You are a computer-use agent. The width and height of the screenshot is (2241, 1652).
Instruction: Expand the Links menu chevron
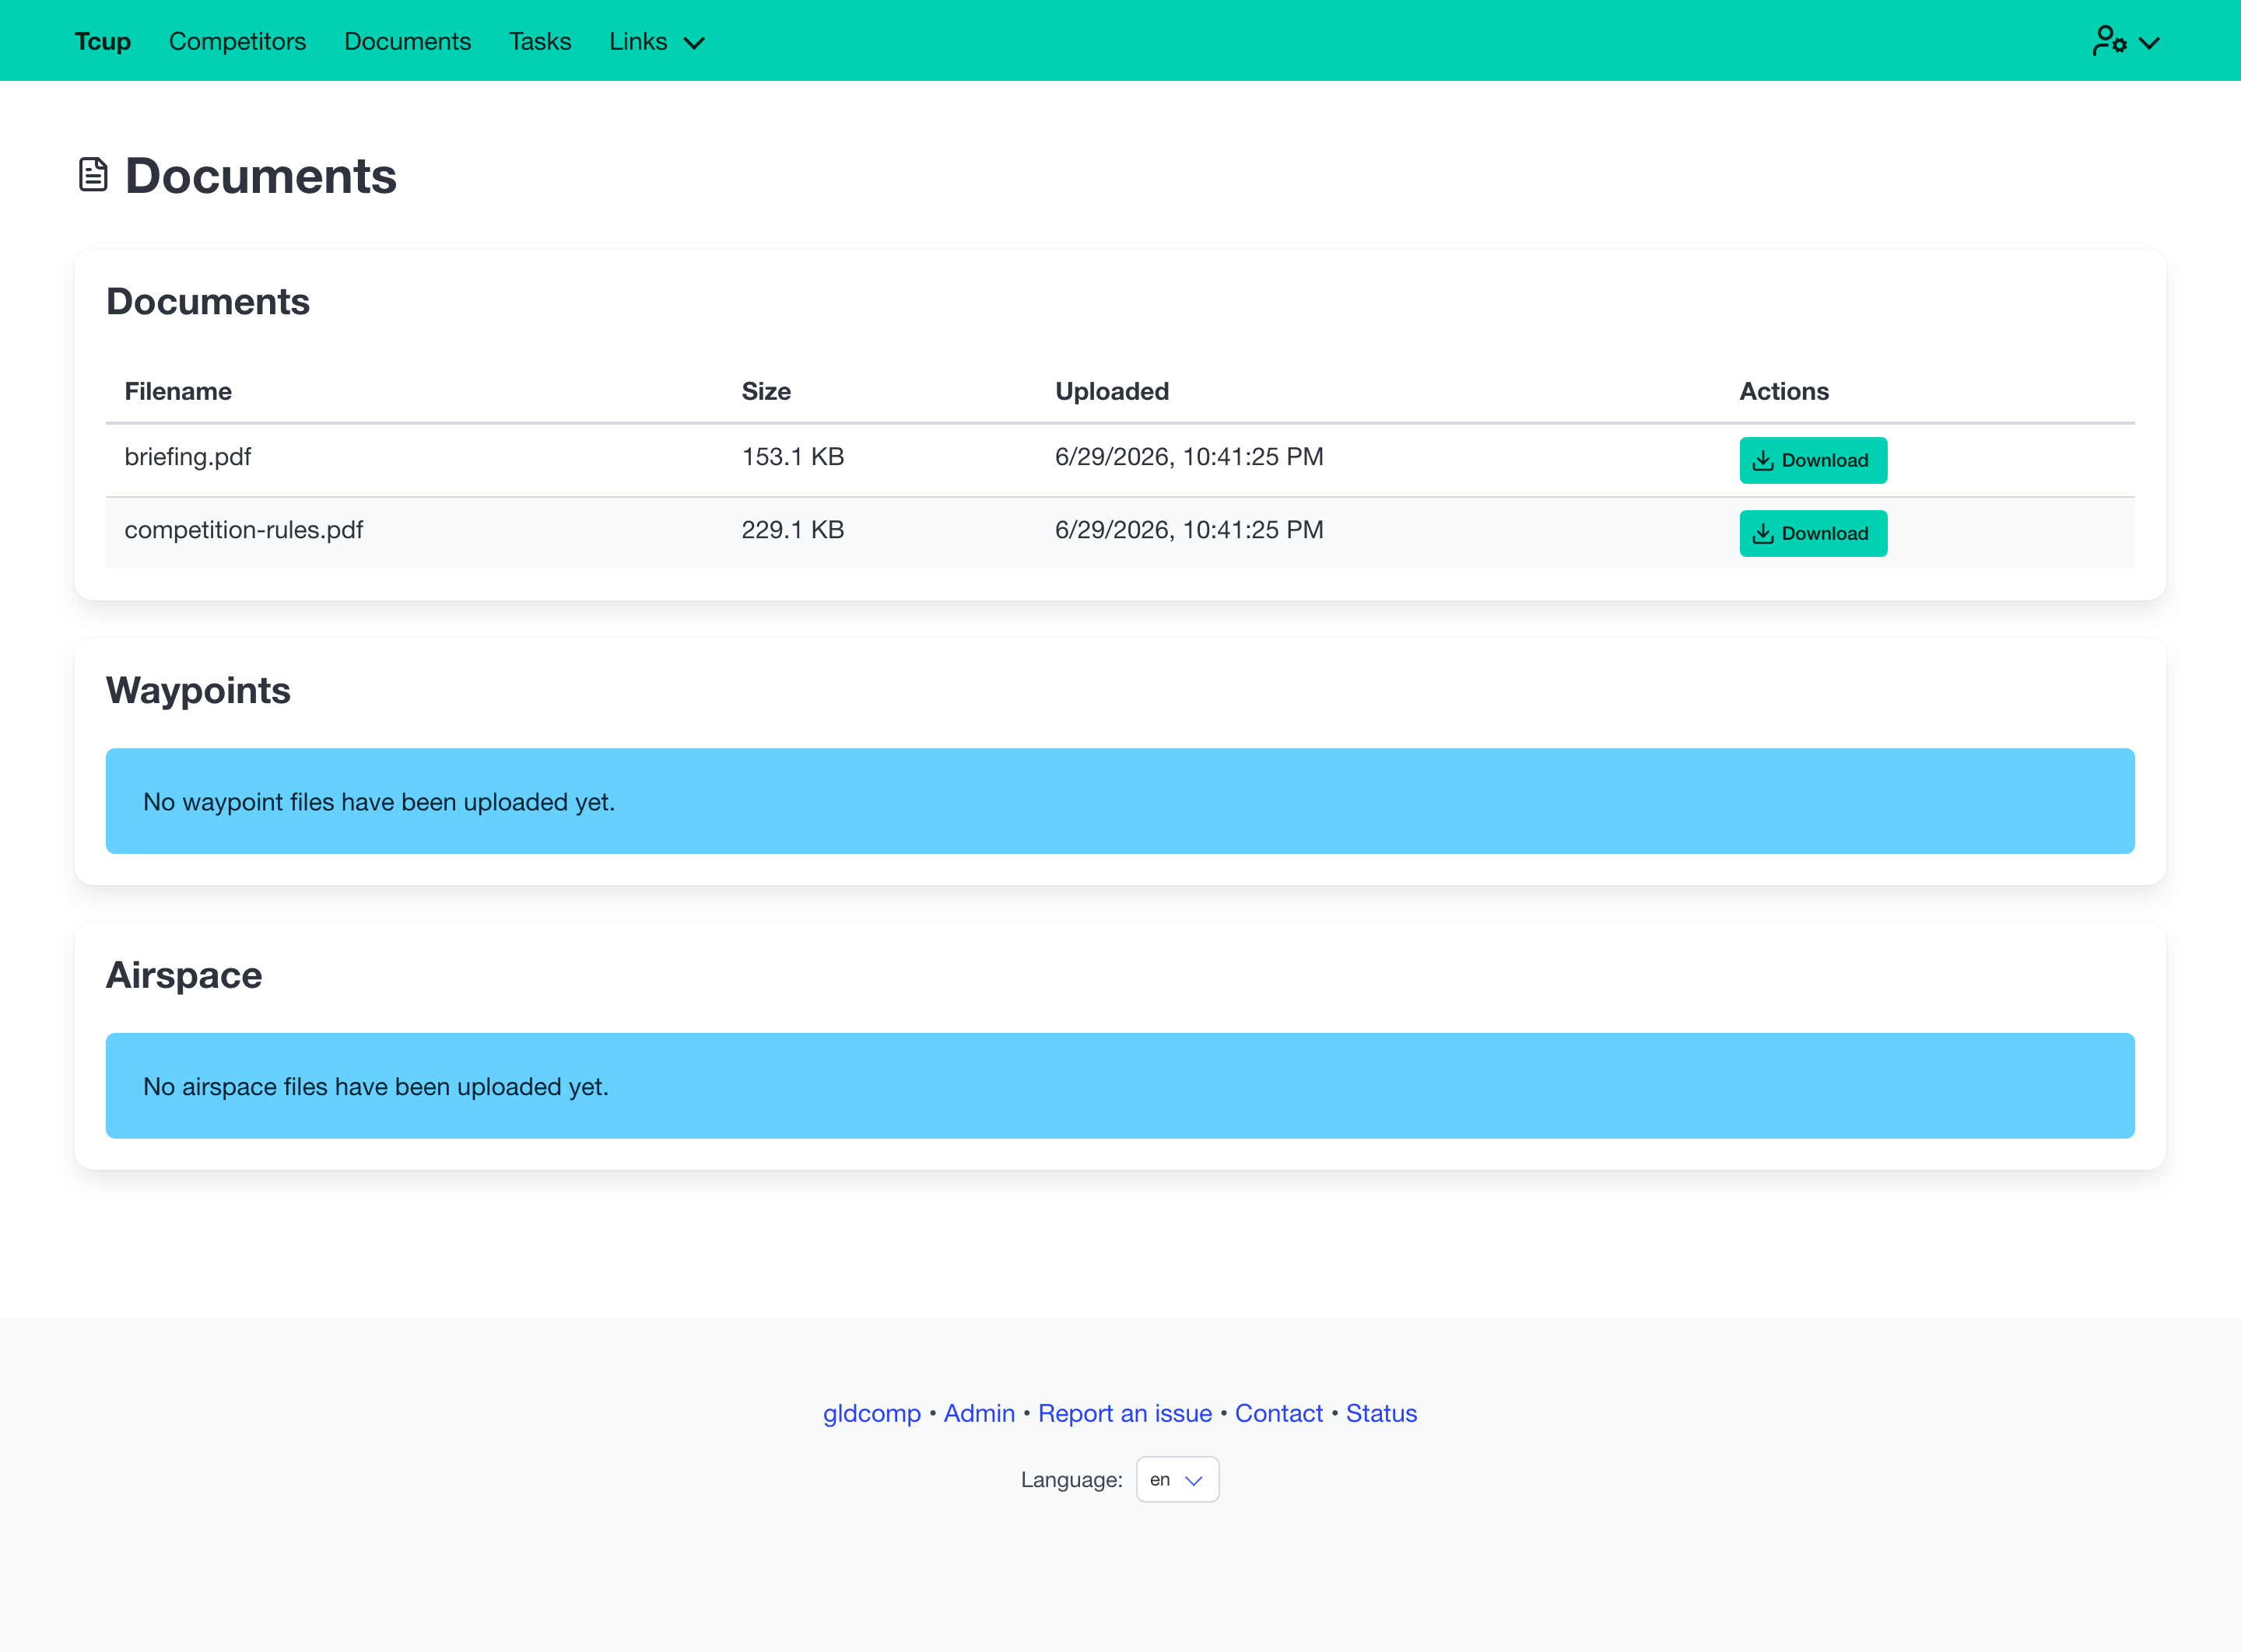point(694,43)
